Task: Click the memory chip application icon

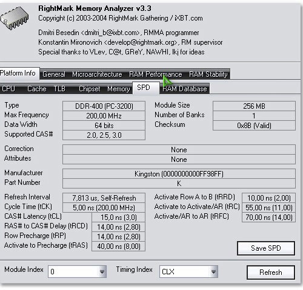Action: (15, 18)
